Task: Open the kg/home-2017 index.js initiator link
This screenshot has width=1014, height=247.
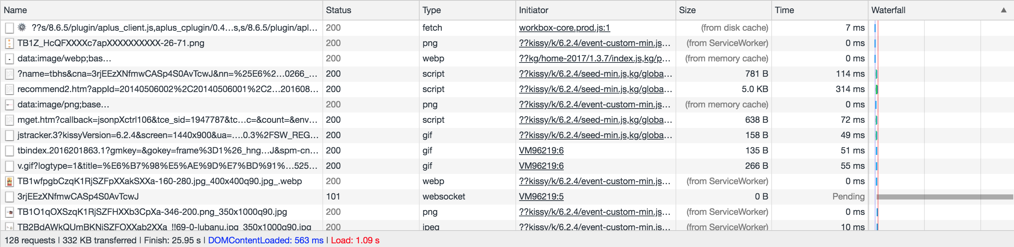Action: coord(594,58)
